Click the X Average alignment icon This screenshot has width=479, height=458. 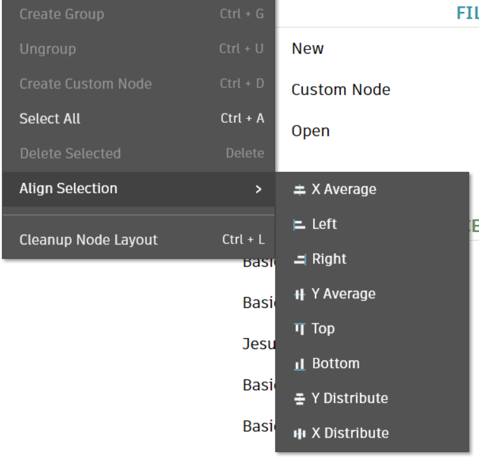coord(300,189)
